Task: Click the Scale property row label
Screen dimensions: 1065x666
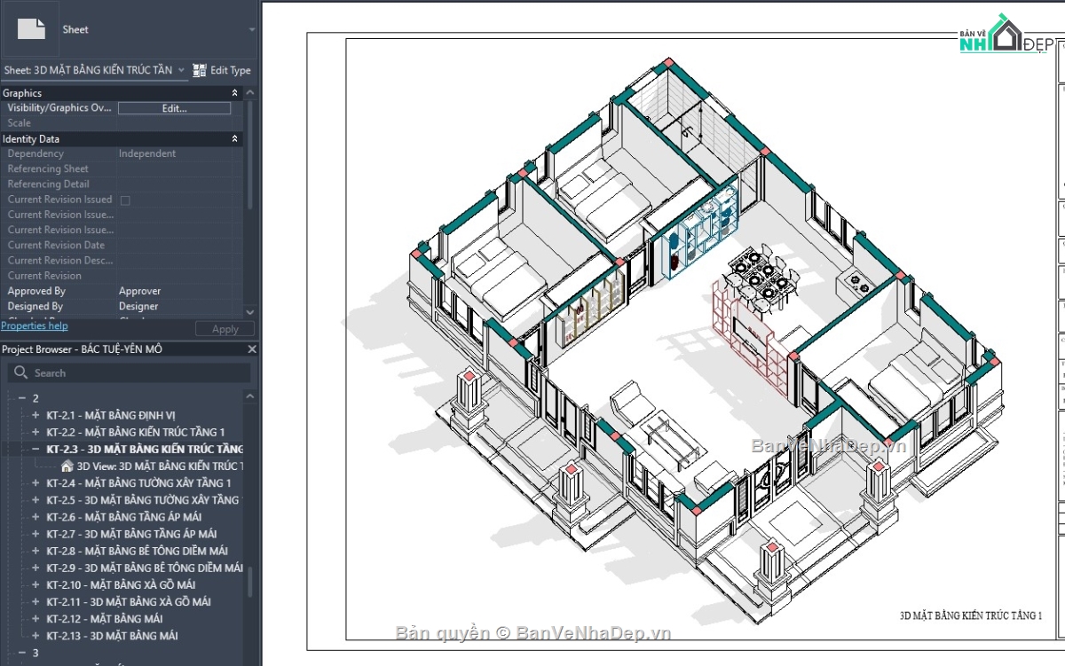Action: [x=20, y=123]
